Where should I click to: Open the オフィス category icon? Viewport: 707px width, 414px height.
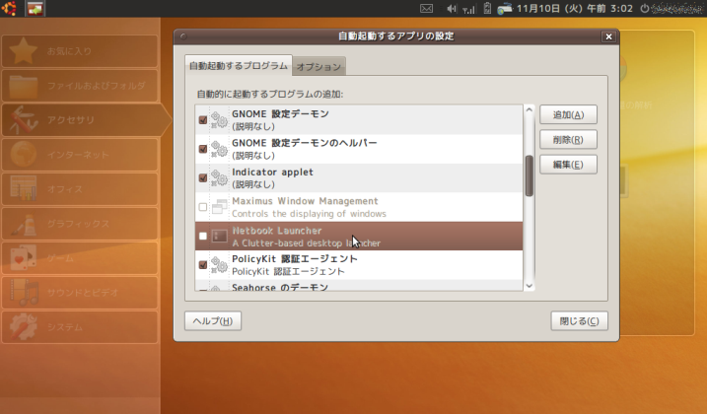coord(23,188)
